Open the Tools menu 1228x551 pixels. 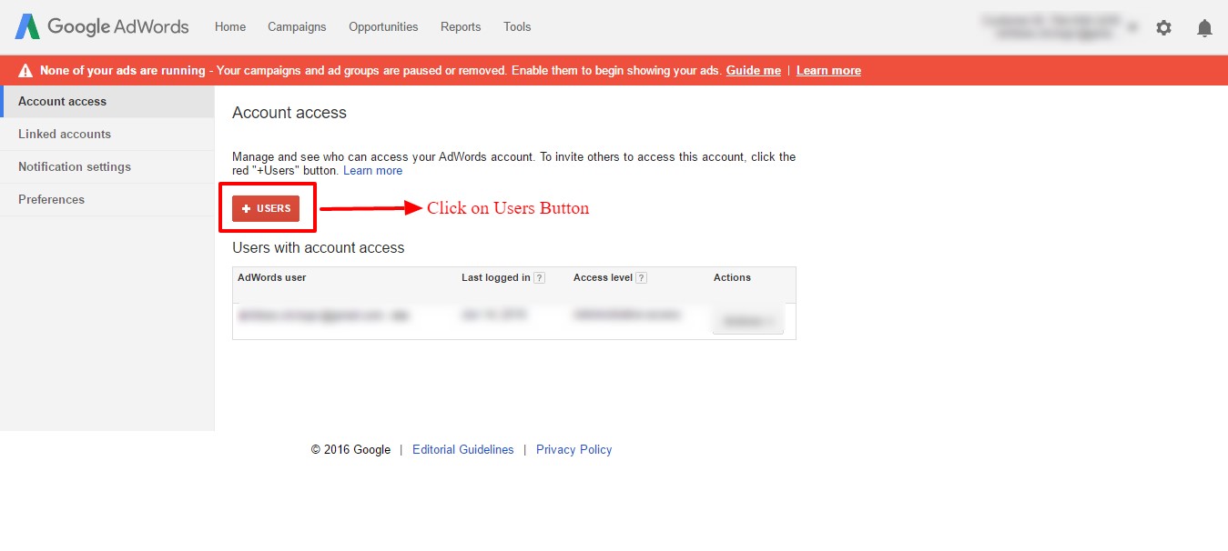517,27
